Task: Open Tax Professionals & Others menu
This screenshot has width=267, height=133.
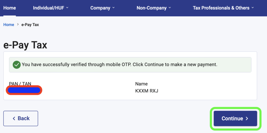Action: pos(223,8)
